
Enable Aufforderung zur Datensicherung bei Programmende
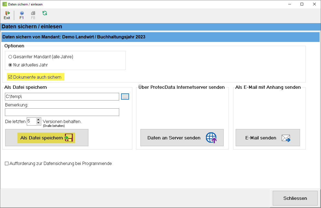7,164
